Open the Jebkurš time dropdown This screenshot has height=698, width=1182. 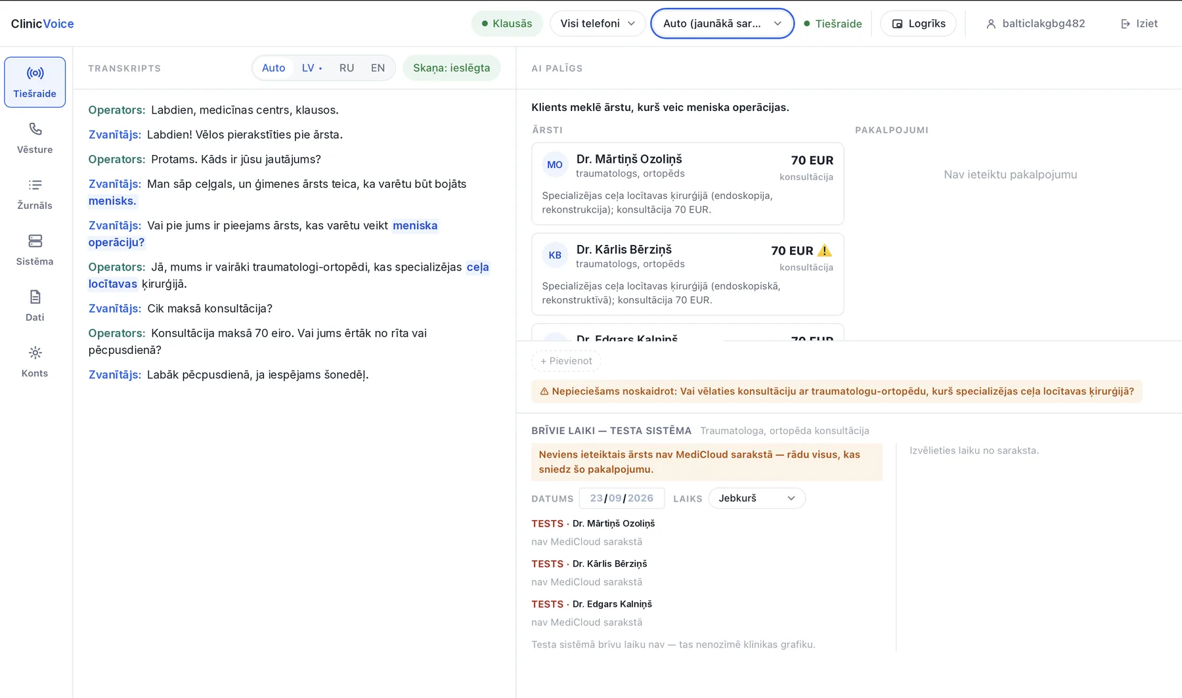tap(756, 498)
